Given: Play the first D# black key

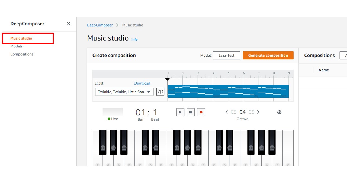Looking at the screenshot, I should click(156, 142).
